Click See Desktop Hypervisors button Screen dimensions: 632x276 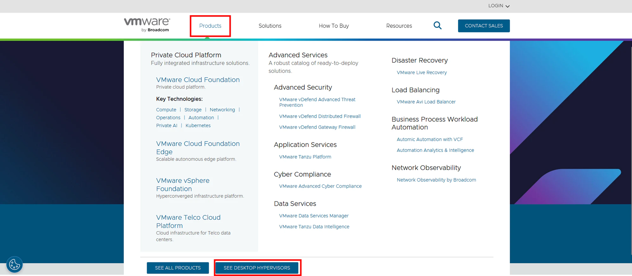click(257, 268)
